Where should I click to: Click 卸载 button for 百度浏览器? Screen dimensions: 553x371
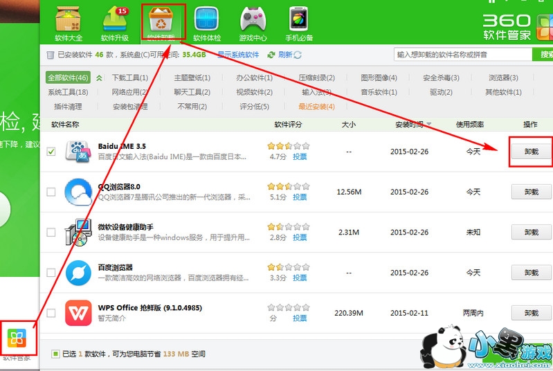point(531,273)
